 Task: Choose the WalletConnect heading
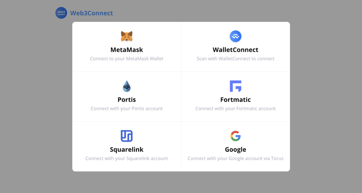pyautogui.click(x=236, y=50)
